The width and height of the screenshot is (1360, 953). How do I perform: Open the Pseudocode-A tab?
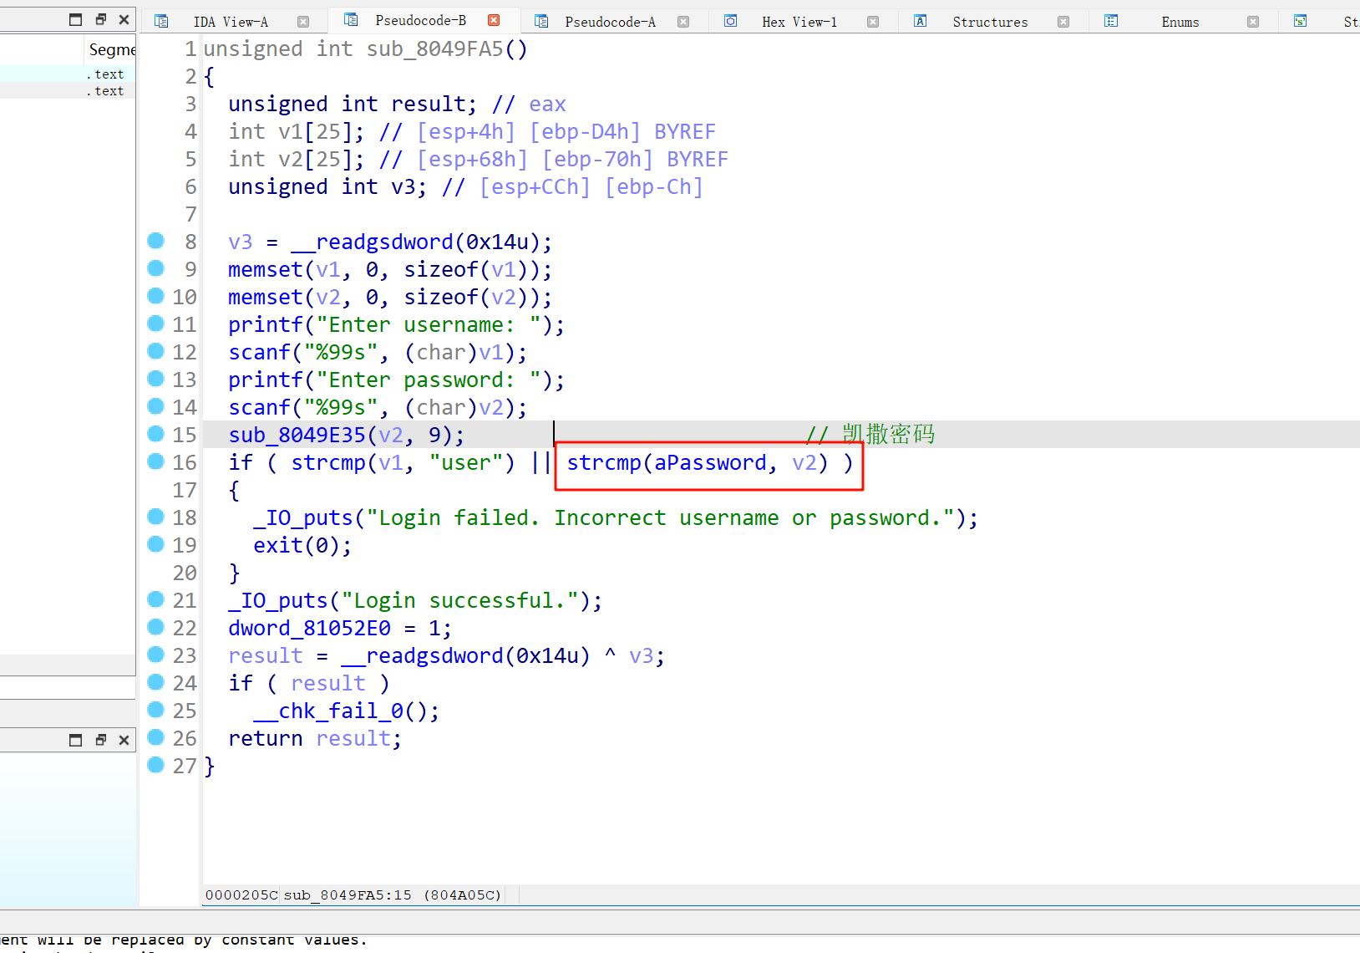point(611,22)
